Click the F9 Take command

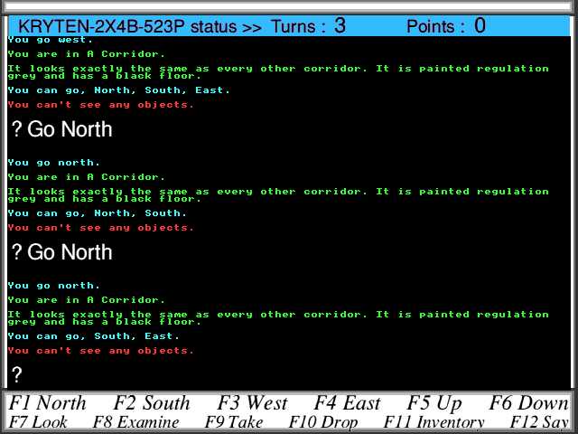pyautogui.click(x=234, y=422)
